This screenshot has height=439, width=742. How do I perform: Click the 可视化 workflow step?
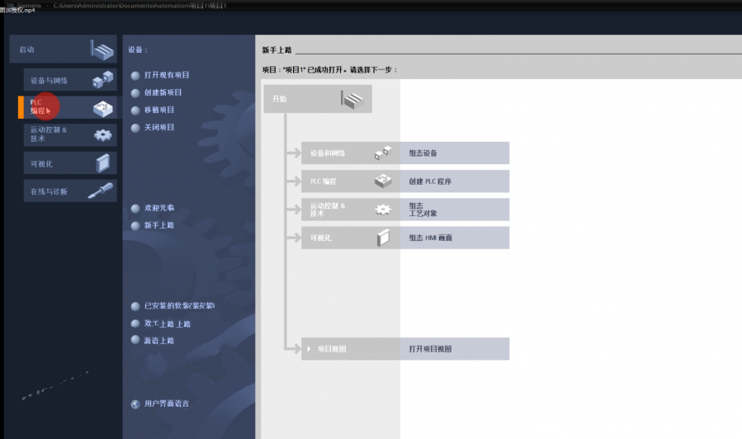[x=350, y=238]
